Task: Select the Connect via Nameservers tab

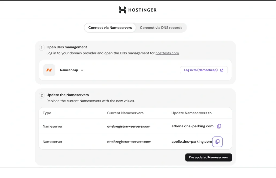Action: pos(110,27)
